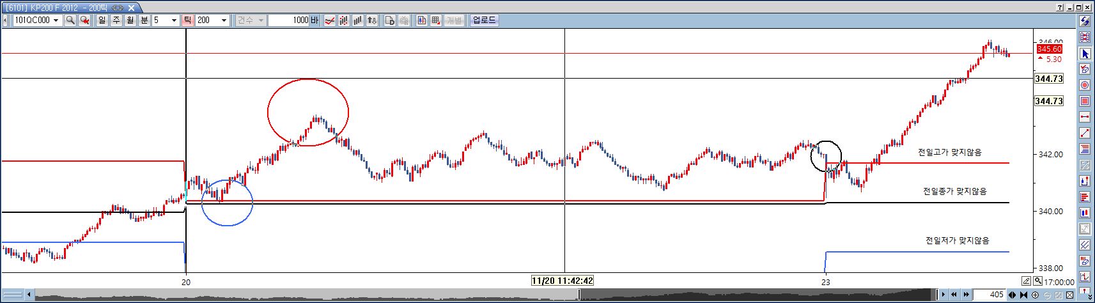Switch chart to 분 minute period

144,20
